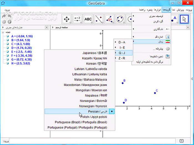Open the پرونده (File) menu
Image resolution: width=194 pixels, height=145 pixels.
click(x=189, y=10)
